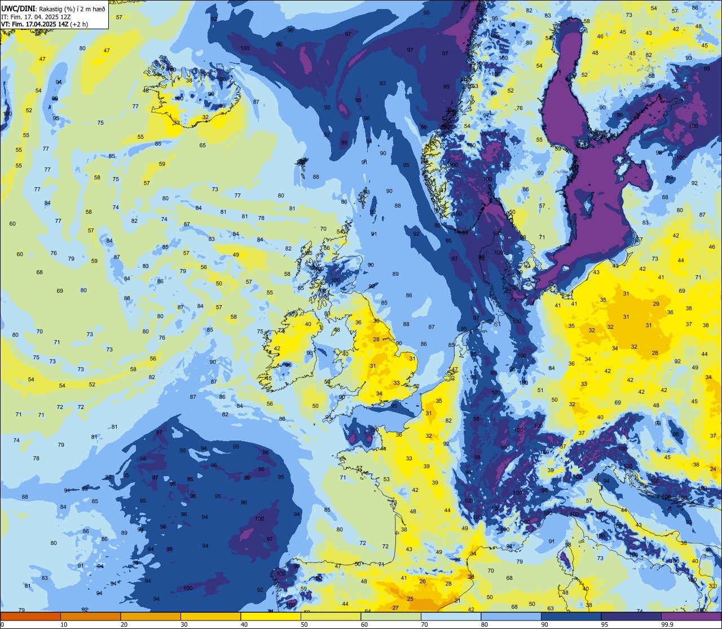The image size is (722, 629).
Task: Click the purple above-99.9 legend swatch
Action: (691, 616)
